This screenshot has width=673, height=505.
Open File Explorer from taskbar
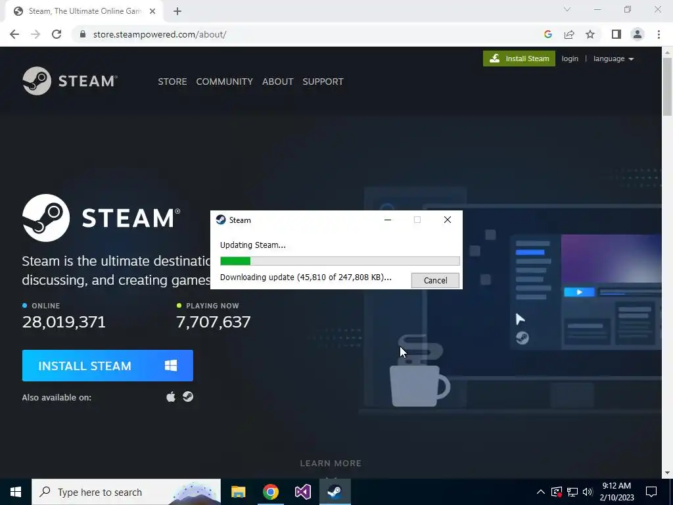pyautogui.click(x=238, y=492)
